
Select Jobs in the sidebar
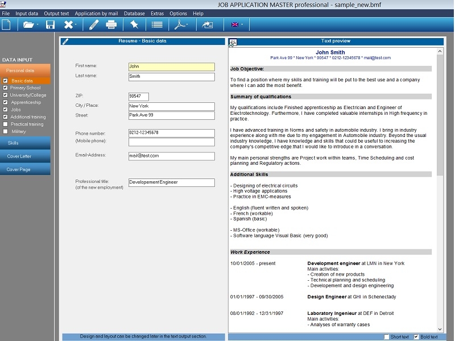pos(16,109)
